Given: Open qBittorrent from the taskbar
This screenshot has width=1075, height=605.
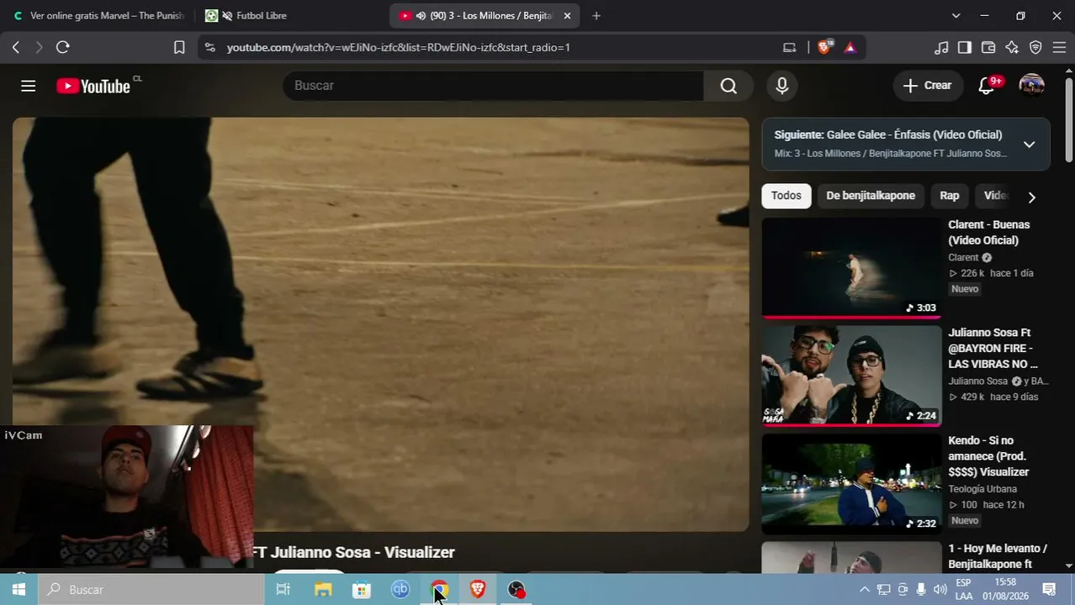Looking at the screenshot, I should [400, 589].
